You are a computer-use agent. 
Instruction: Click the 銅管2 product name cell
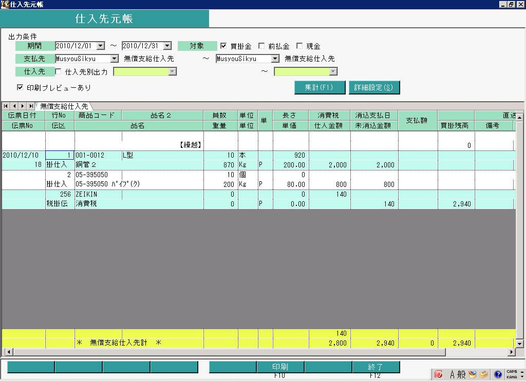(x=139, y=165)
